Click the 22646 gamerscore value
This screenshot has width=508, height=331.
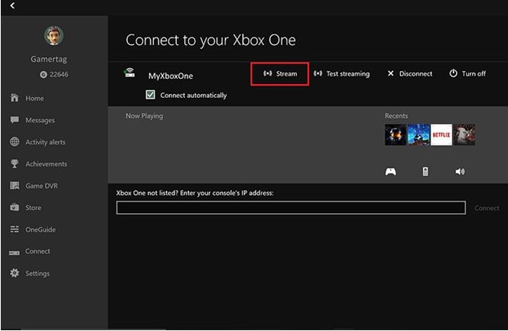(x=59, y=74)
